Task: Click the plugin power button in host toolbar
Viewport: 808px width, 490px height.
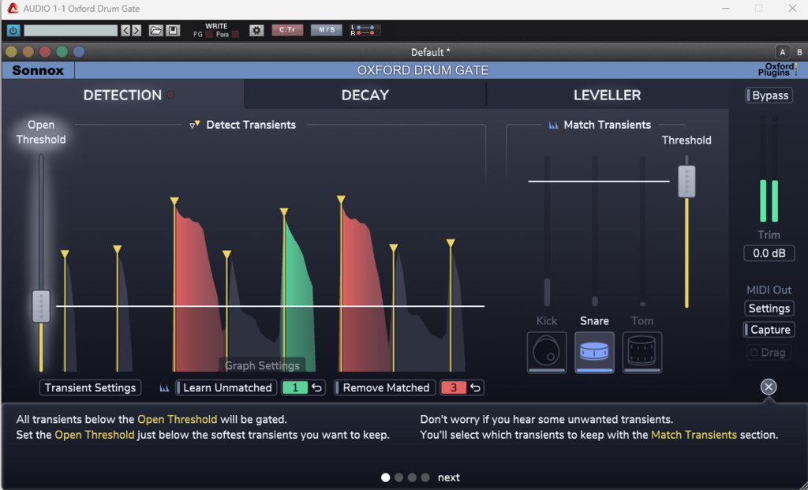Action: tap(13, 31)
